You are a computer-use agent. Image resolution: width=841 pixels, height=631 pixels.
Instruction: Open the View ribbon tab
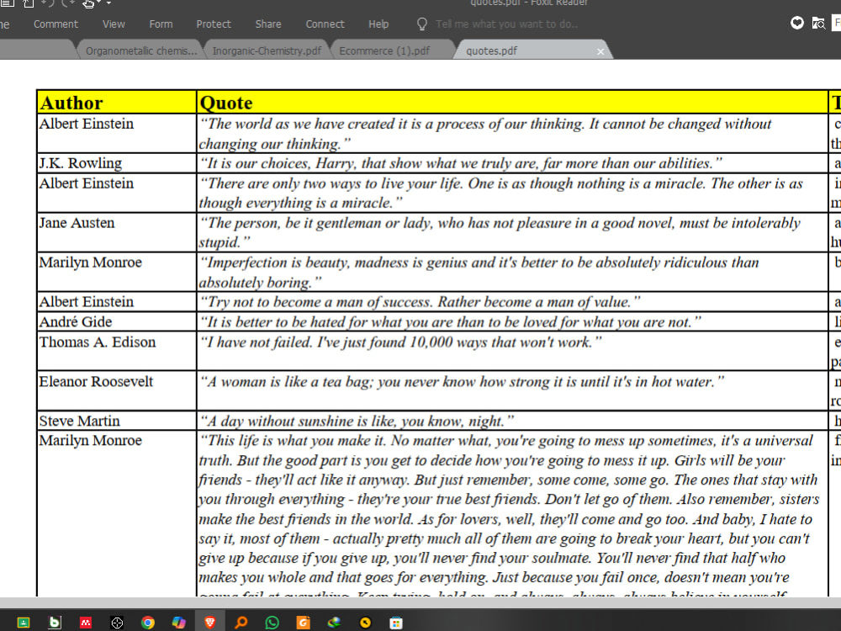(x=114, y=24)
